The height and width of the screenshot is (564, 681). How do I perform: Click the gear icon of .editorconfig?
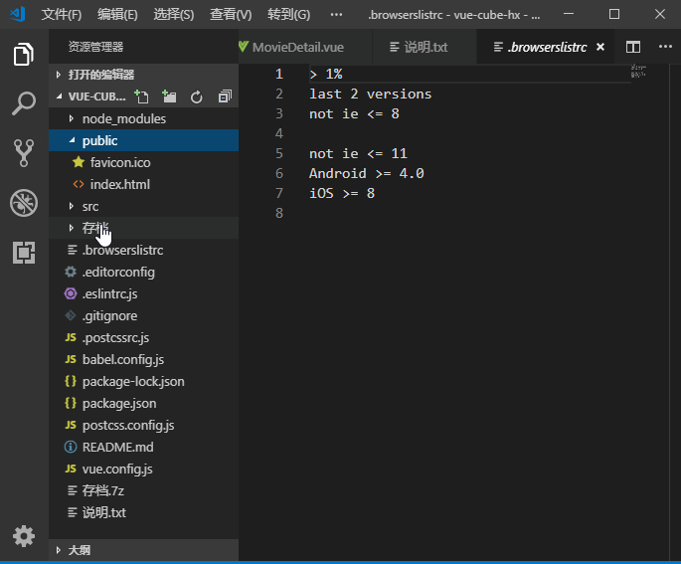coord(71,272)
